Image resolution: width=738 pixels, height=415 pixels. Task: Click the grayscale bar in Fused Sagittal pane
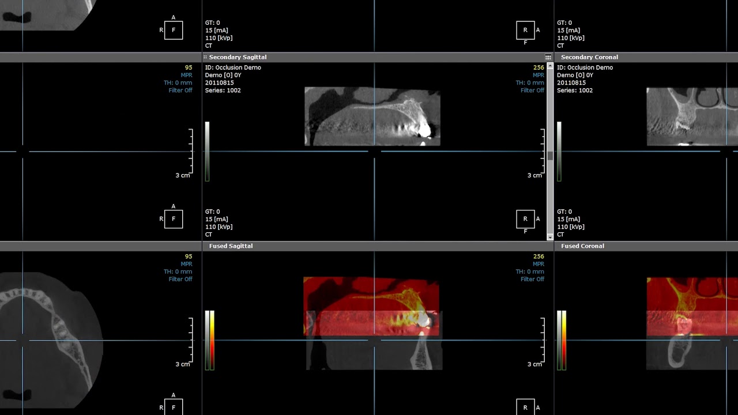point(207,340)
